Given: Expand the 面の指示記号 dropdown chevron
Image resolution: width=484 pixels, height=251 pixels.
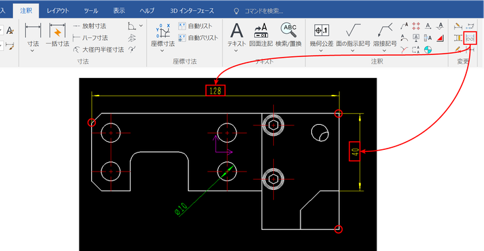Looking at the screenshot, I should pyautogui.click(x=353, y=50).
